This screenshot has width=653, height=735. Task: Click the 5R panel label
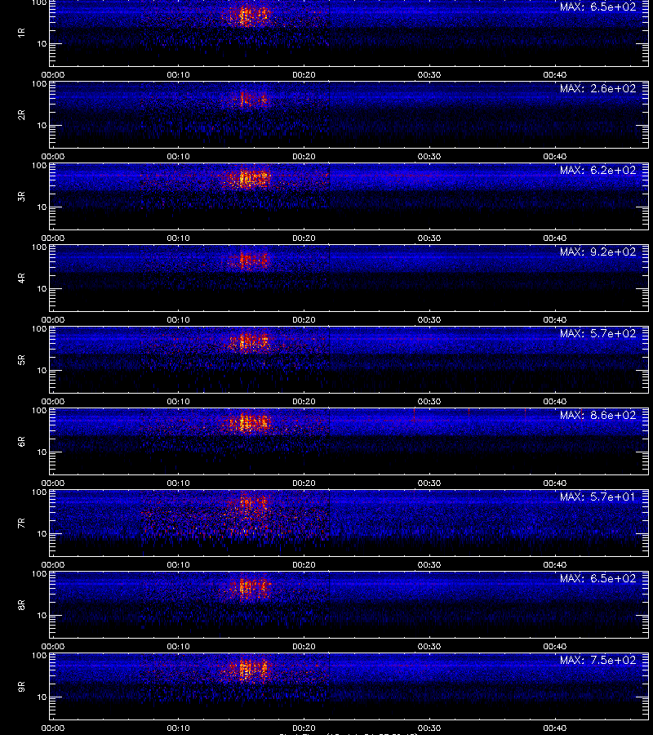tap(21, 360)
